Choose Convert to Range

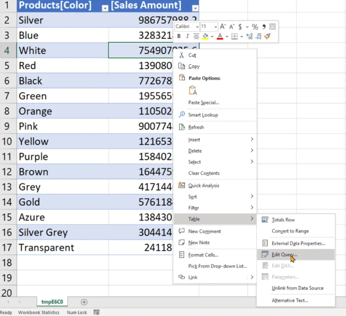(x=296, y=231)
